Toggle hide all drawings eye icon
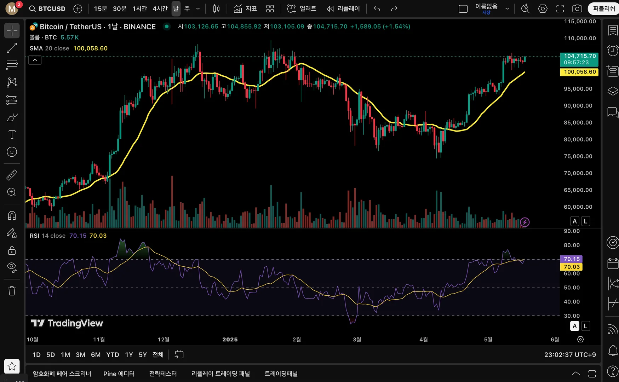The width and height of the screenshot is (619, 382). pyautogui.click(x=12, y=267)
